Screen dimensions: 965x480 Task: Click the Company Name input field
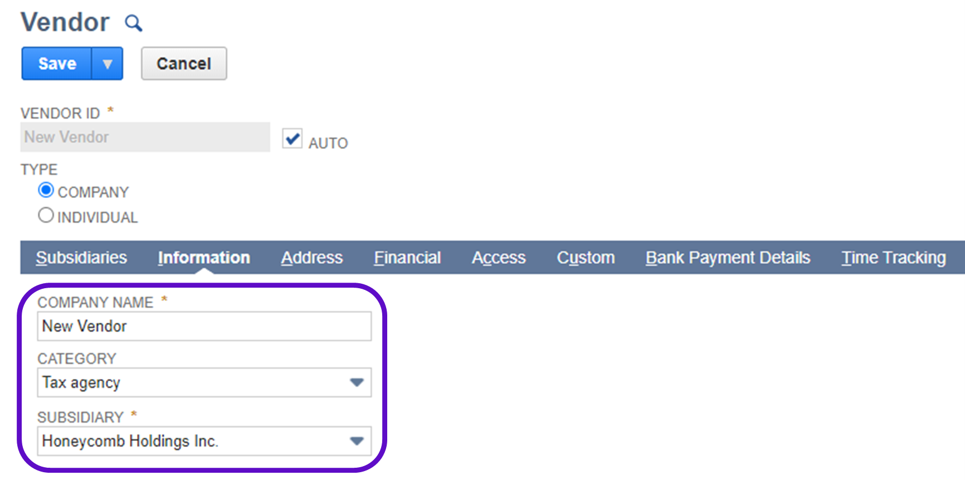pyautogui.click(x=204, y=326)
